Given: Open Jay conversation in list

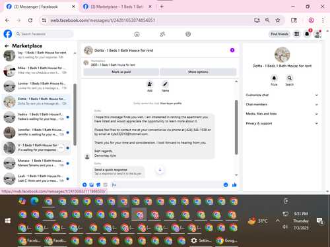Looking at the screenshot, I should coord(36,55).
